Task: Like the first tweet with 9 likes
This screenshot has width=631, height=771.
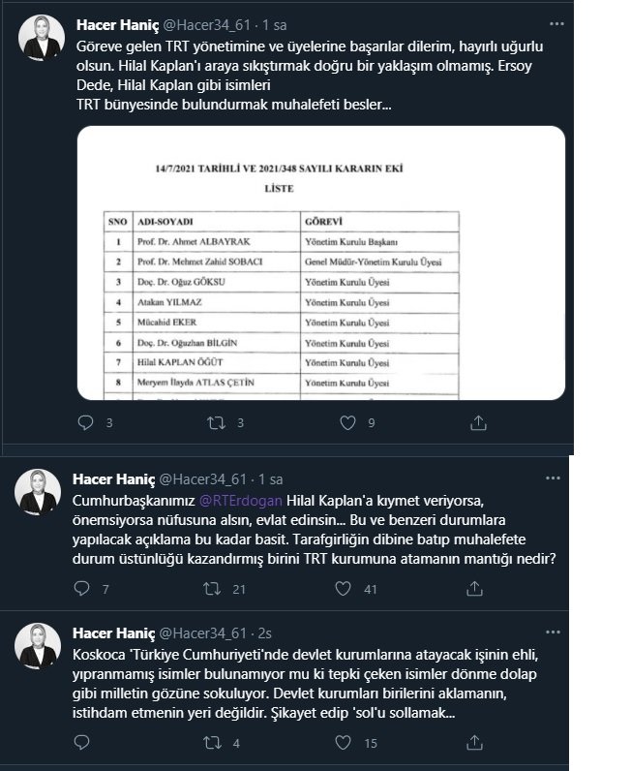Action: (348, 423)
